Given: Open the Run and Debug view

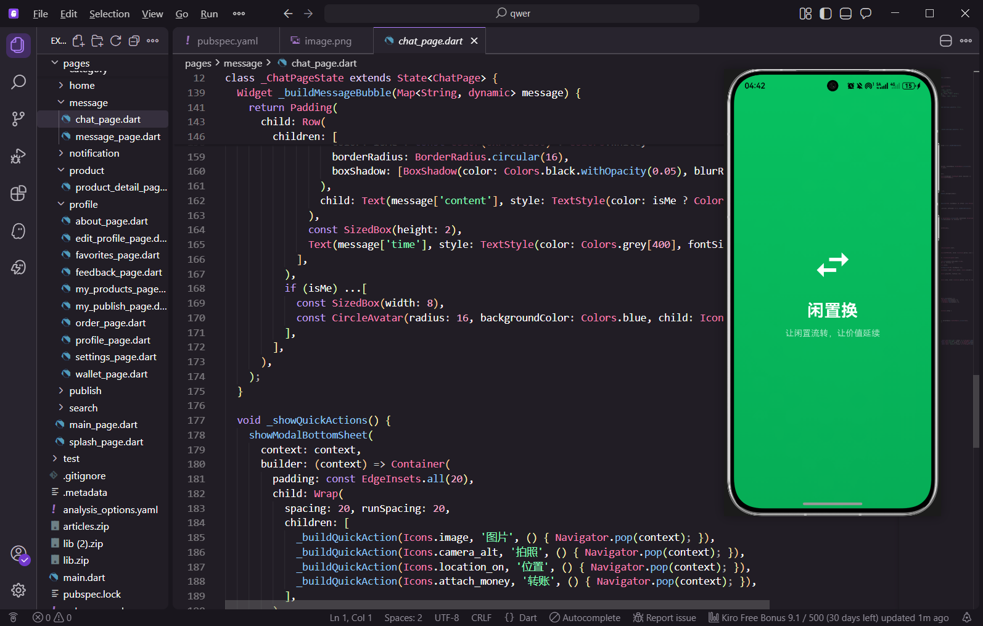Looking at the screenshot, I should click(x=19, y=156).
